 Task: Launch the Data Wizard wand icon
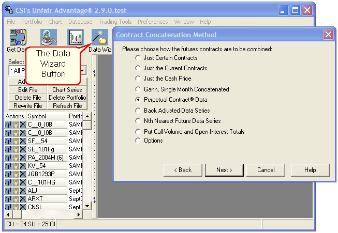tap(100, 37)
